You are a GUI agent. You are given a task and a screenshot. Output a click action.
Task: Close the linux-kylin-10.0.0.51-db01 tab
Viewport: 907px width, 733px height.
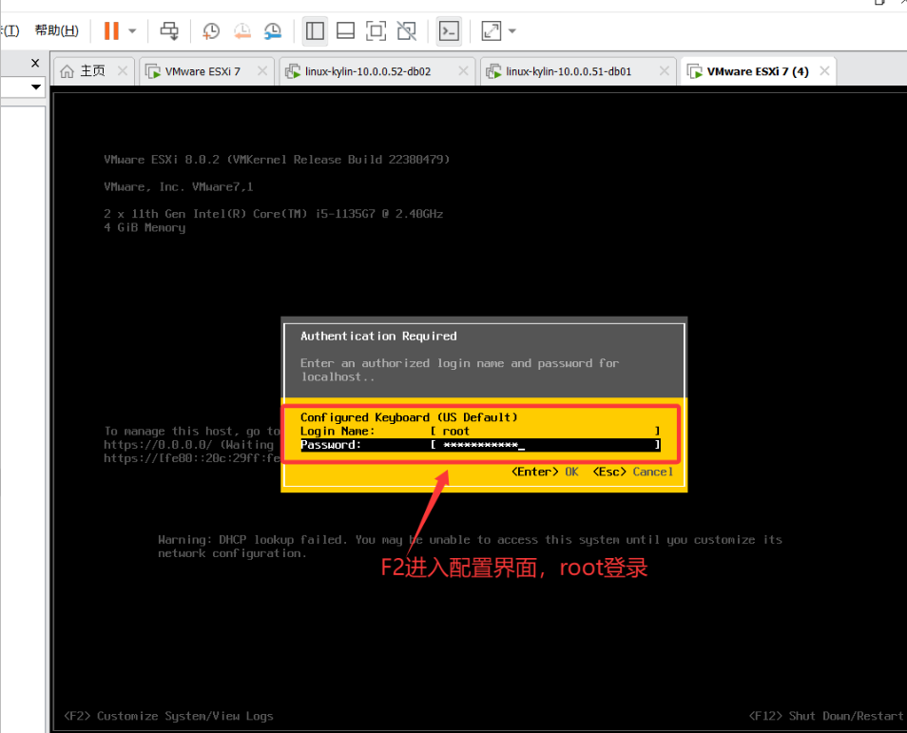(x=665, y=71)
